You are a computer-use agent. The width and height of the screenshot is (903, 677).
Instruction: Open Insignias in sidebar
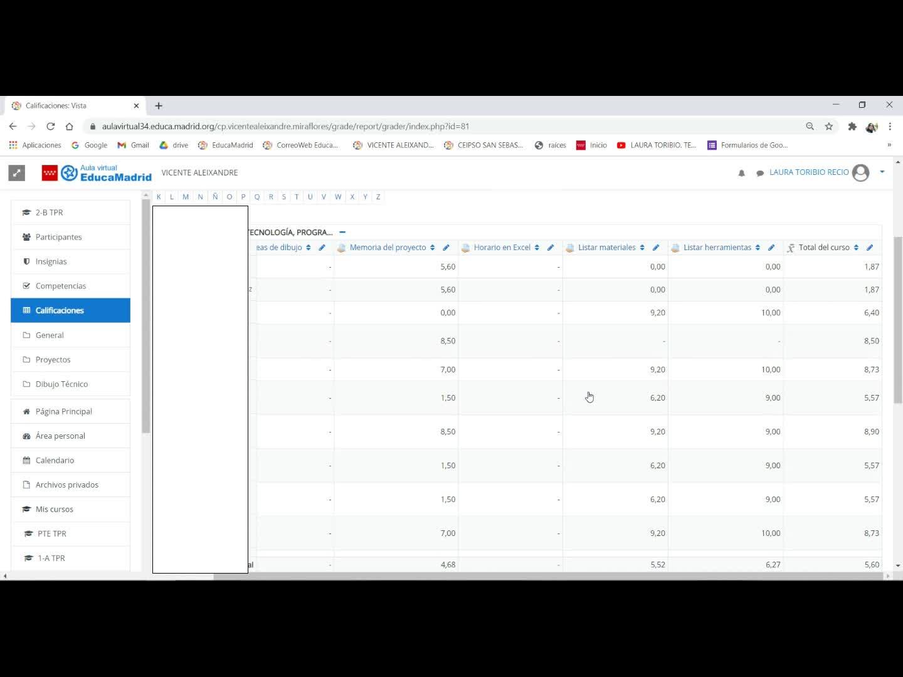pyautogui.click(x=70, y=261)
